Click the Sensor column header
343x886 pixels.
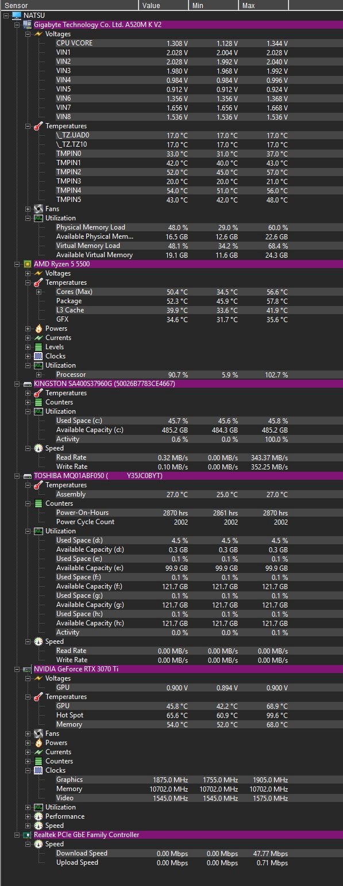pos(70,5)
